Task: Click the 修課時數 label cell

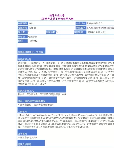Action: pos(51,32)
